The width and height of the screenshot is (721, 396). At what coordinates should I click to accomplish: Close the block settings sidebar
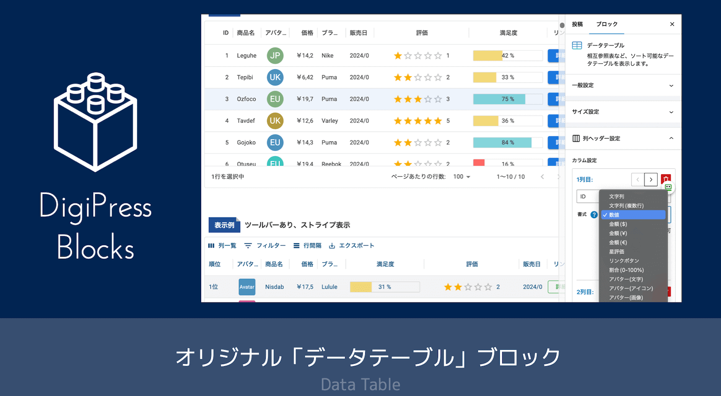pos(672,24)
